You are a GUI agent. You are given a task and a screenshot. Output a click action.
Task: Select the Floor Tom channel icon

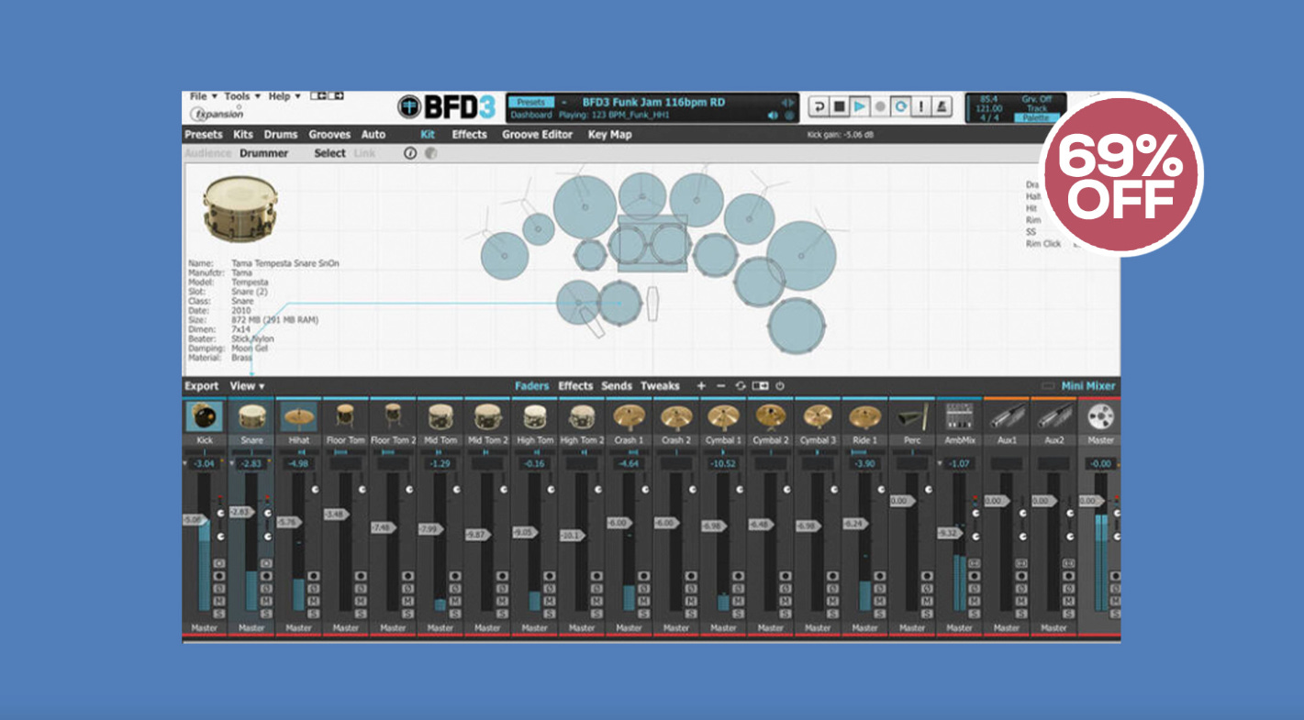tap(346, 417)
